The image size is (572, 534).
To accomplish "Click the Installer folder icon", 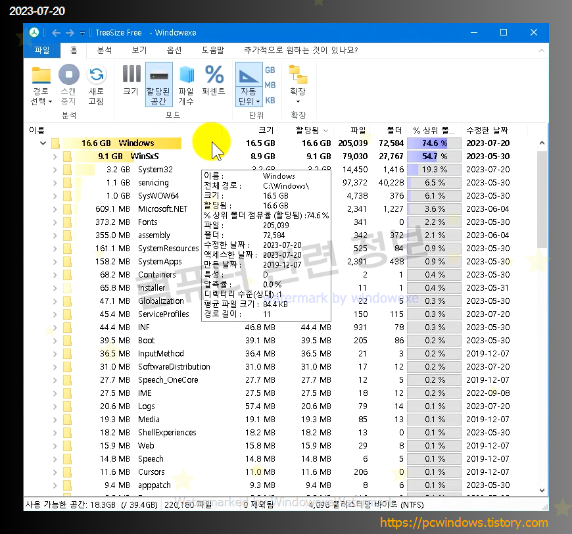I will coord(67,287).
